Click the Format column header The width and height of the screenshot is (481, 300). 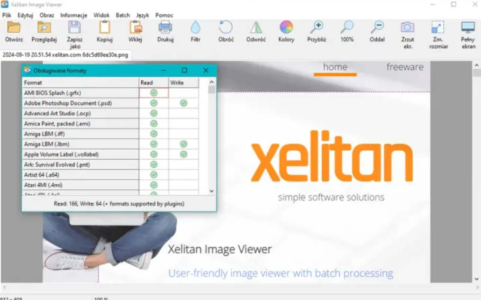tap(81, 82)
